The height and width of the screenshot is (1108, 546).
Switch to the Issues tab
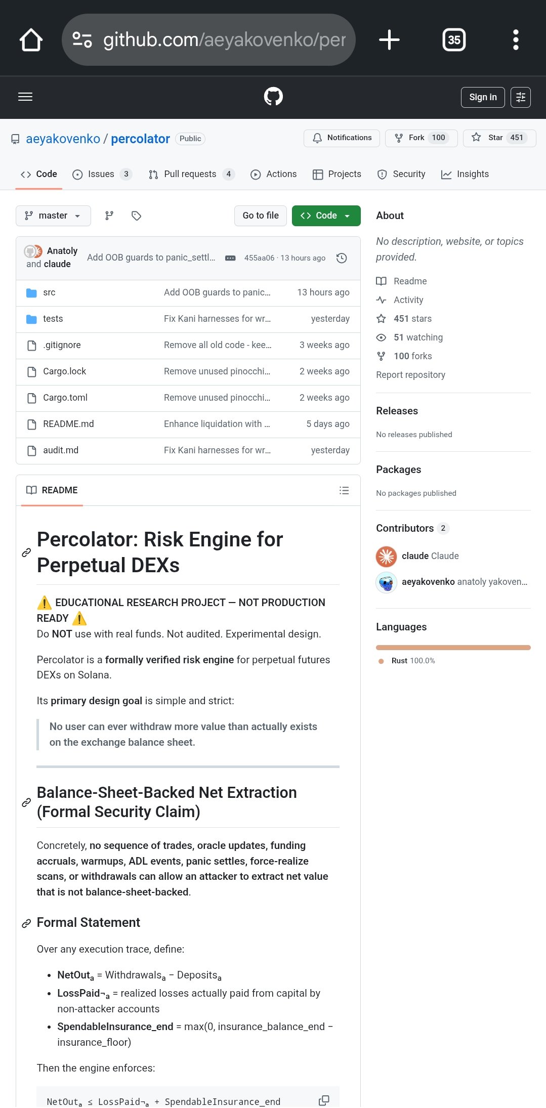click(101, 174)
